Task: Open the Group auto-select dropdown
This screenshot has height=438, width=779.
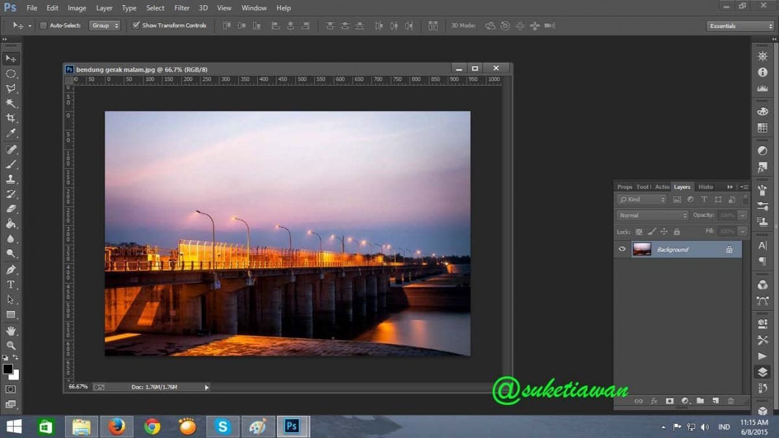Action: (105, 26)
